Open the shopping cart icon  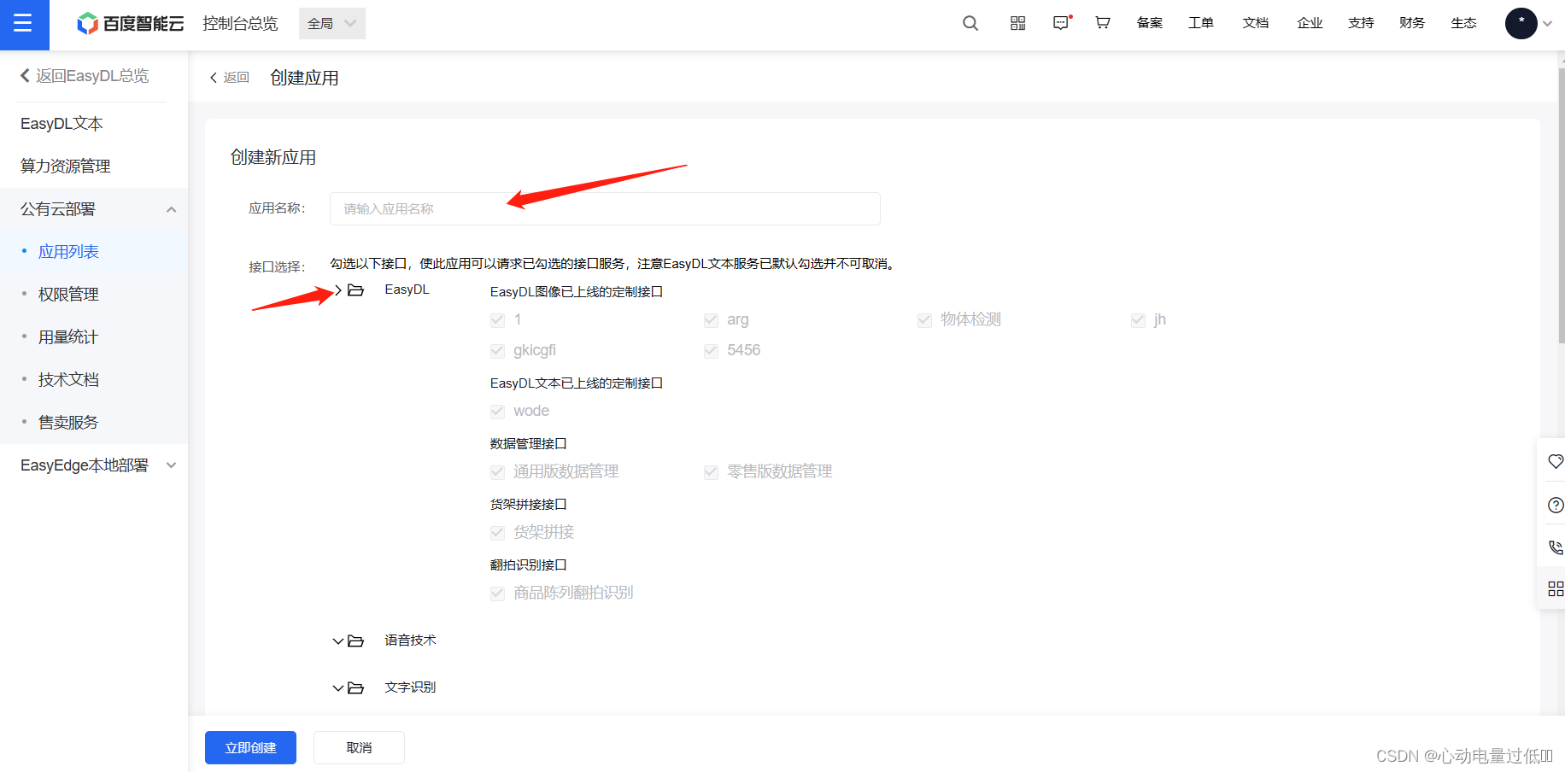1103,23
